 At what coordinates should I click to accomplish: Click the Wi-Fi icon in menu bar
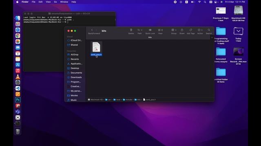pos(199,2)
